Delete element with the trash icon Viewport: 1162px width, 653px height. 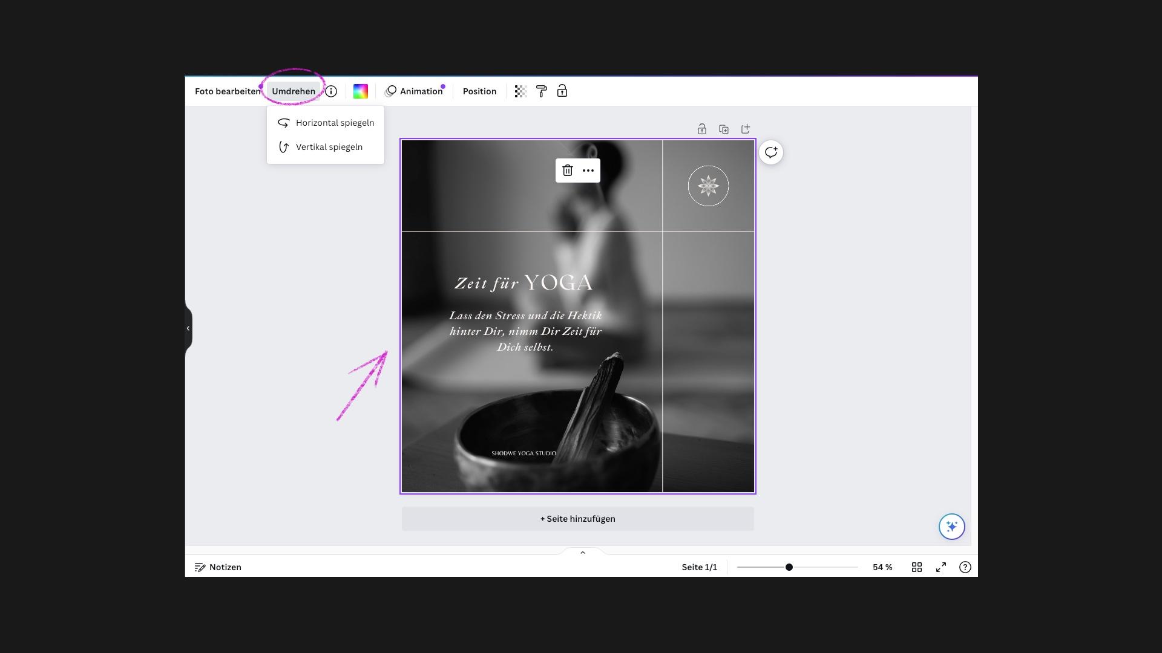click(x=568, y=171)
